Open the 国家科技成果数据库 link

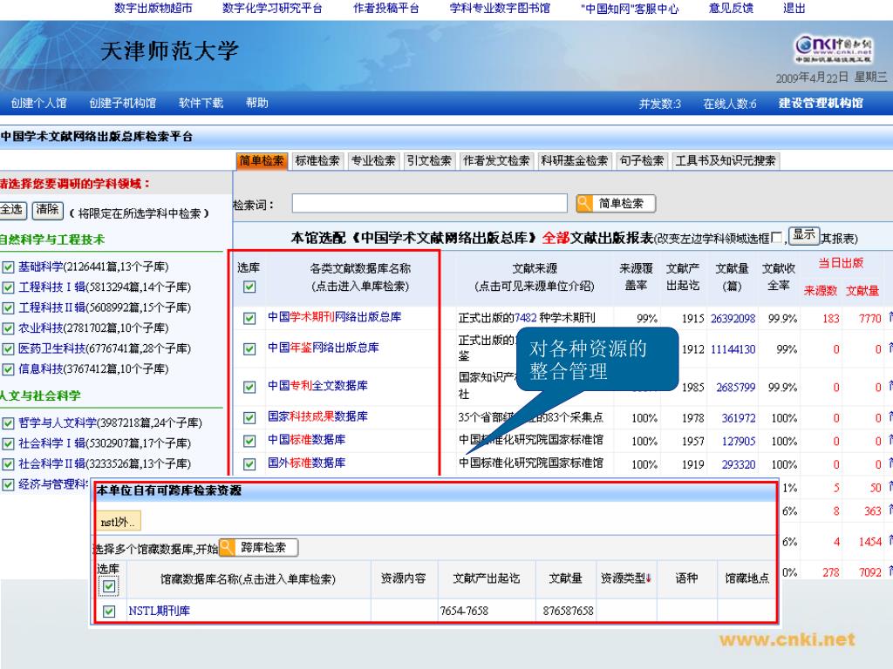(317, 416)
